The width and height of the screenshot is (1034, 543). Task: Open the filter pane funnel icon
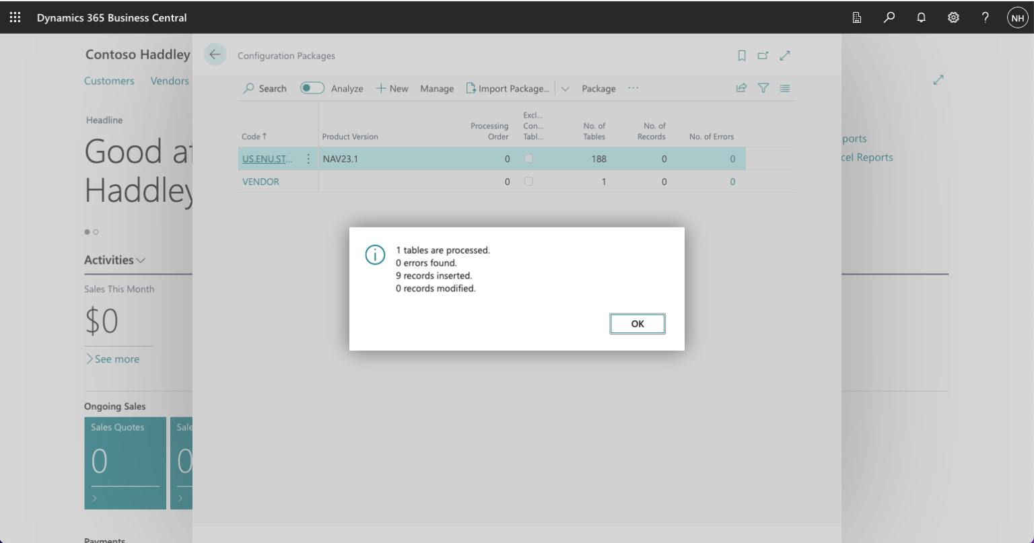(x=763, y=88)
